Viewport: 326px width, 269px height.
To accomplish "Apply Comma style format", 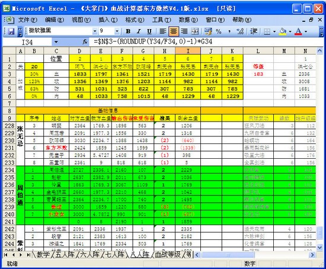I will (229, 31).
